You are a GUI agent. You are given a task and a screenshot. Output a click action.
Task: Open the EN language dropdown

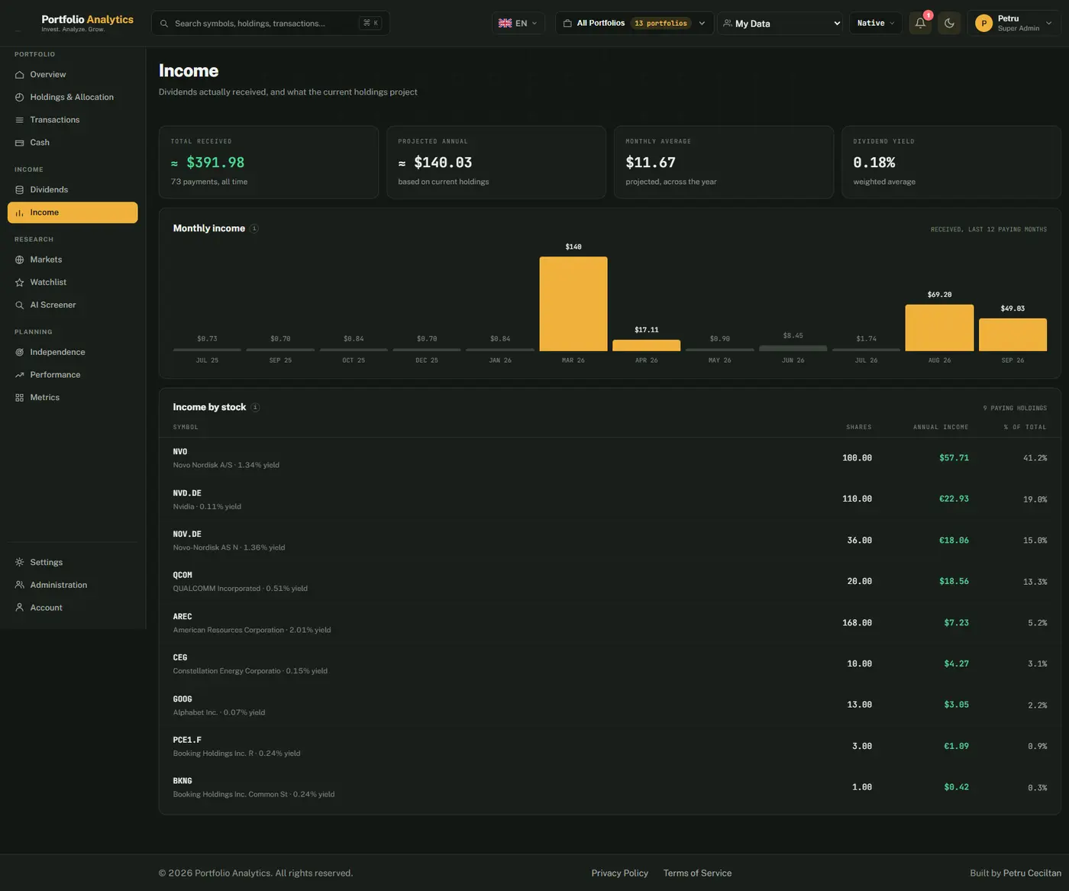[518, 23]
